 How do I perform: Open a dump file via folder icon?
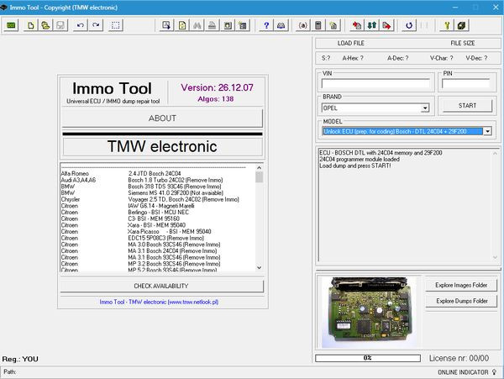click(x=45, y=25)
